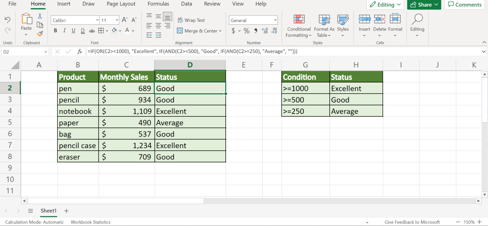Click the Format Painter brush icon
488x226 pixels.
click(x=40, y=34)
